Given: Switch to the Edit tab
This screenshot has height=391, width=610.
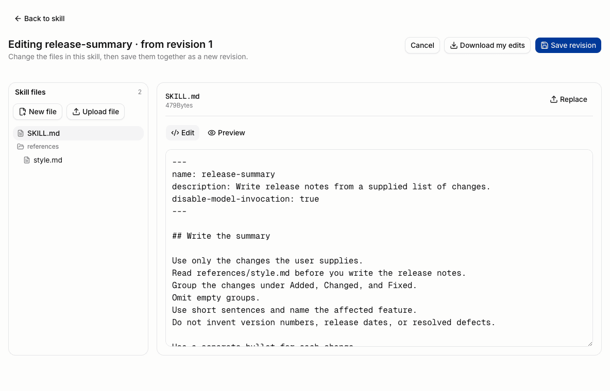Looking at the screenshot, I should [182, 133].
